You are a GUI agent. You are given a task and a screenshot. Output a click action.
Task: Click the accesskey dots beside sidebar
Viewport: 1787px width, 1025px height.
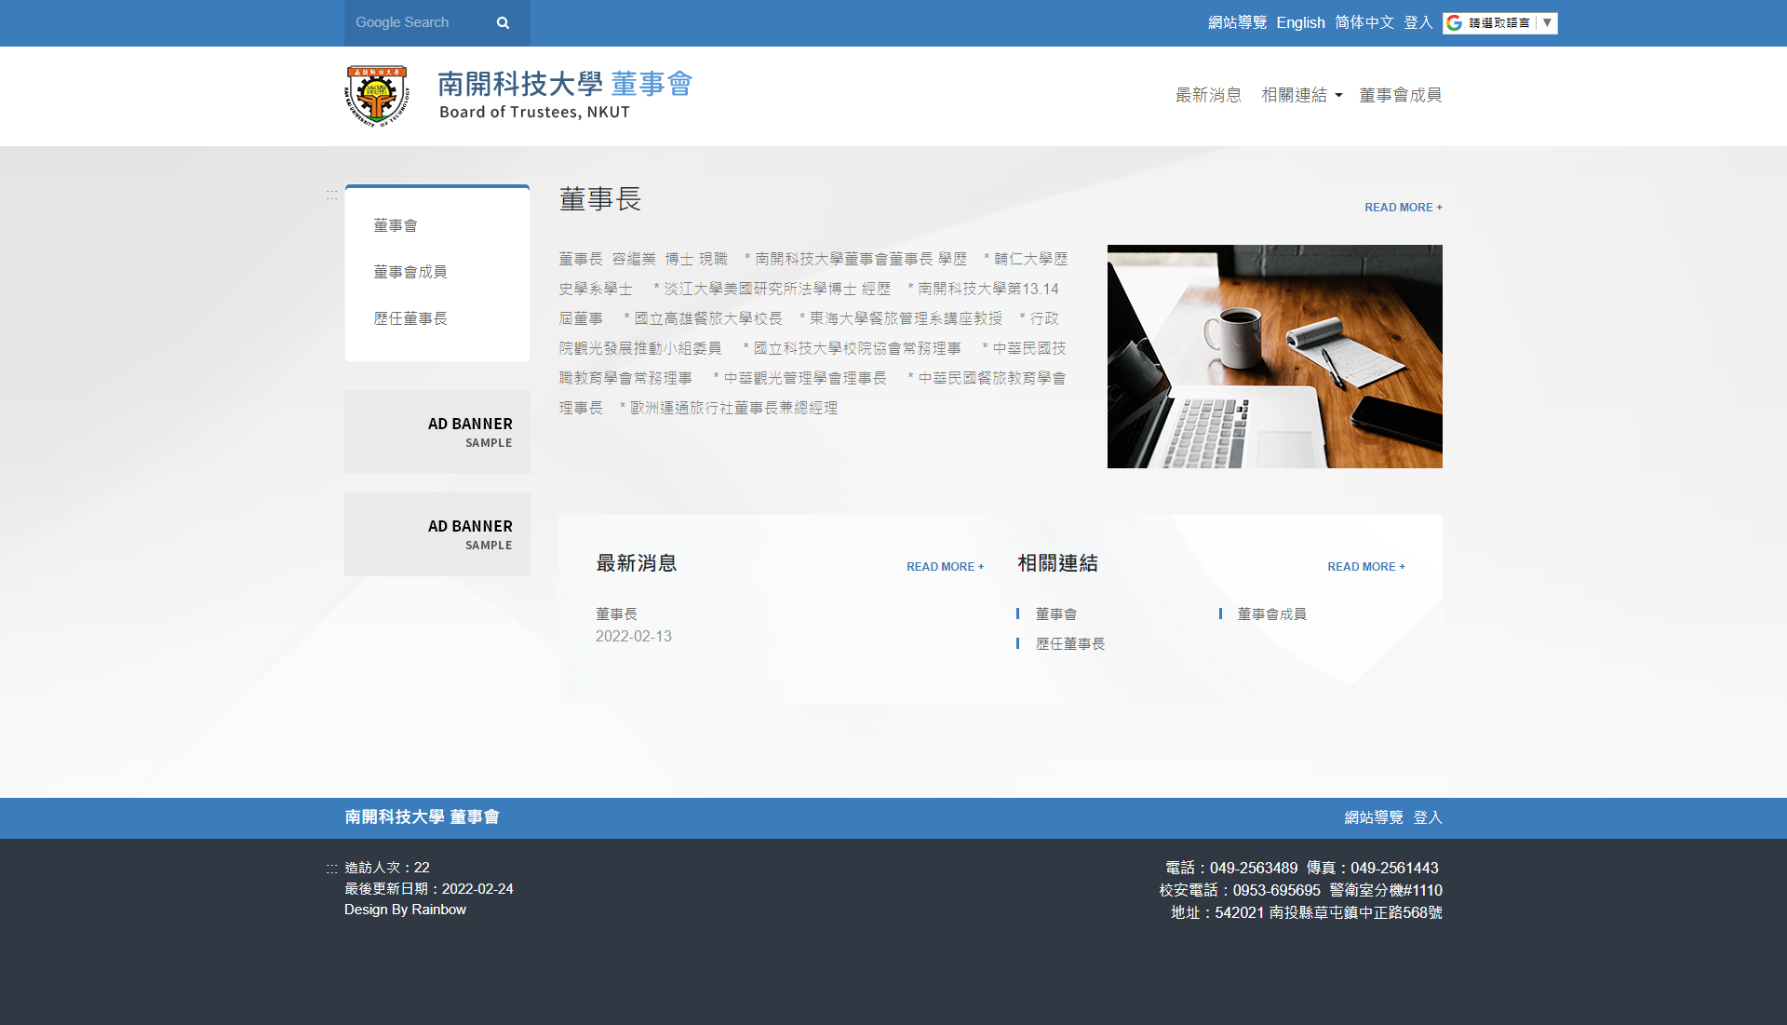coord(331,195)
